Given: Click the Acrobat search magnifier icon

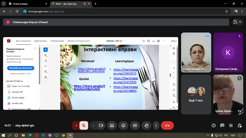Looking at the screenshot, I should point(143,41).
